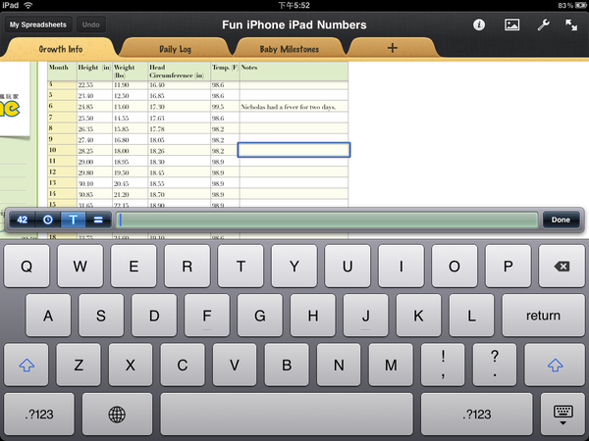
Task: Tap the question mark and period key
Action: click(x=495, y=365)
